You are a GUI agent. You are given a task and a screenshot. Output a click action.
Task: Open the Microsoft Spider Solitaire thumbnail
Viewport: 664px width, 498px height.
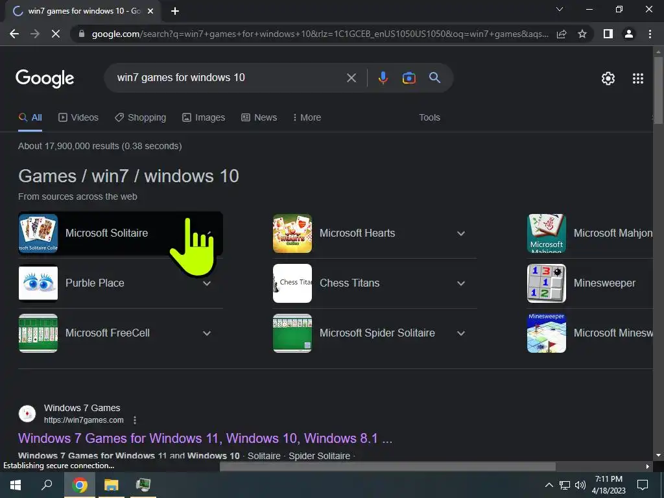point(292,333)
